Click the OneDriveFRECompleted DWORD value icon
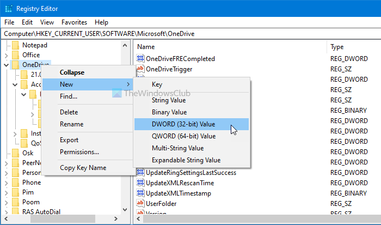Screen dimensions: 381x225 (x=140, y=59)
